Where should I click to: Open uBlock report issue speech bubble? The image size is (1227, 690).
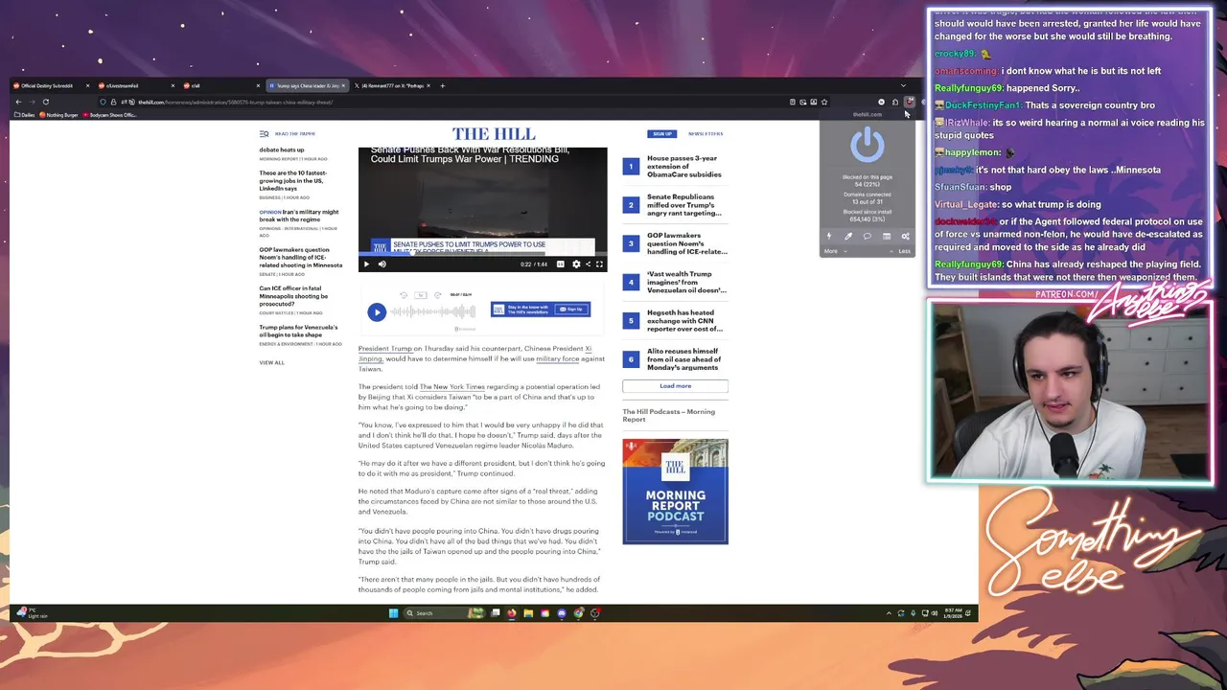(x=867, y=236)
